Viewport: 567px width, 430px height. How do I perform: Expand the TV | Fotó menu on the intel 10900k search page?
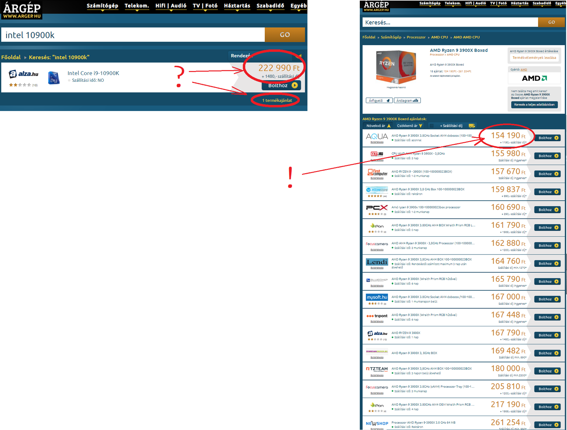(x=205, y=6)
